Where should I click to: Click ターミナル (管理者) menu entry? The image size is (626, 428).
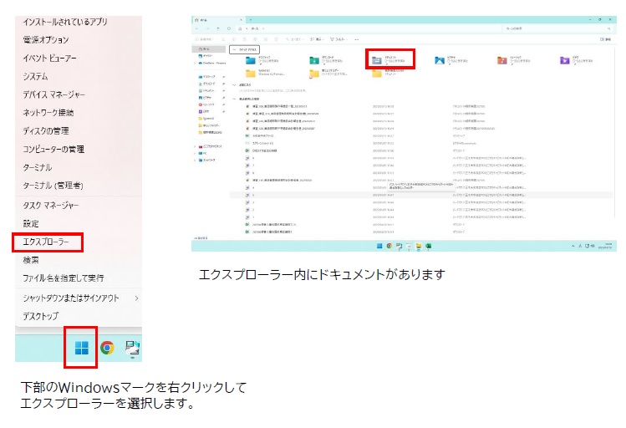pyautogui.click(x=52, y=186)
